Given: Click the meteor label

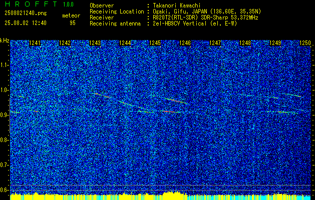Looking at the screenshot, I should [x=71, y=15].
